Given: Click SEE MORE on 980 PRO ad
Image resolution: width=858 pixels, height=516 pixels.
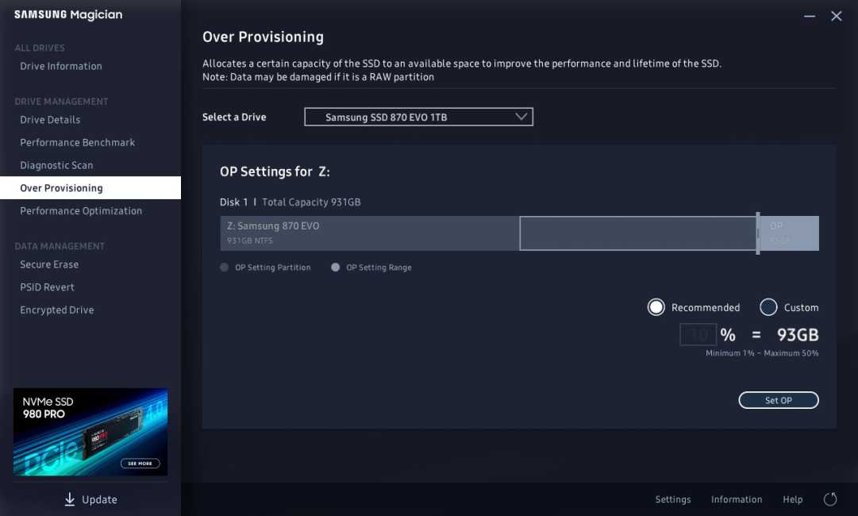Looking at the screenshot, I should [x=140, y=464].
